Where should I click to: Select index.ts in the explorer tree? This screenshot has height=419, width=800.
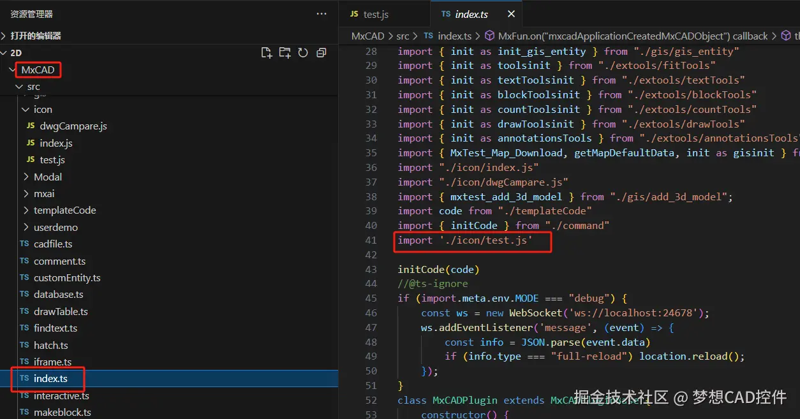(x=50, y=379)
